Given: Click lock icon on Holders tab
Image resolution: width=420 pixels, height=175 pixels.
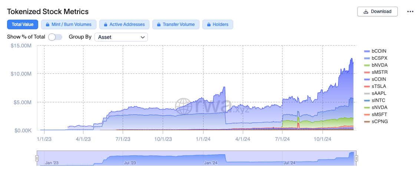Looking at the screenshot, I should point(208,24).
